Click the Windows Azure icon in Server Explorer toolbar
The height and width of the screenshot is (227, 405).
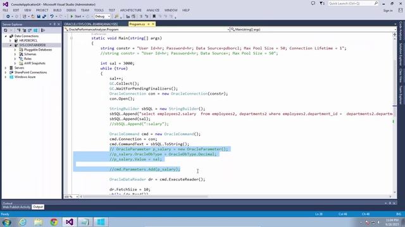click(x=35, y=30)
